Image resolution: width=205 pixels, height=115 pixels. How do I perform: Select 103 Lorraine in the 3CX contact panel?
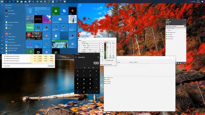(176, 39)
